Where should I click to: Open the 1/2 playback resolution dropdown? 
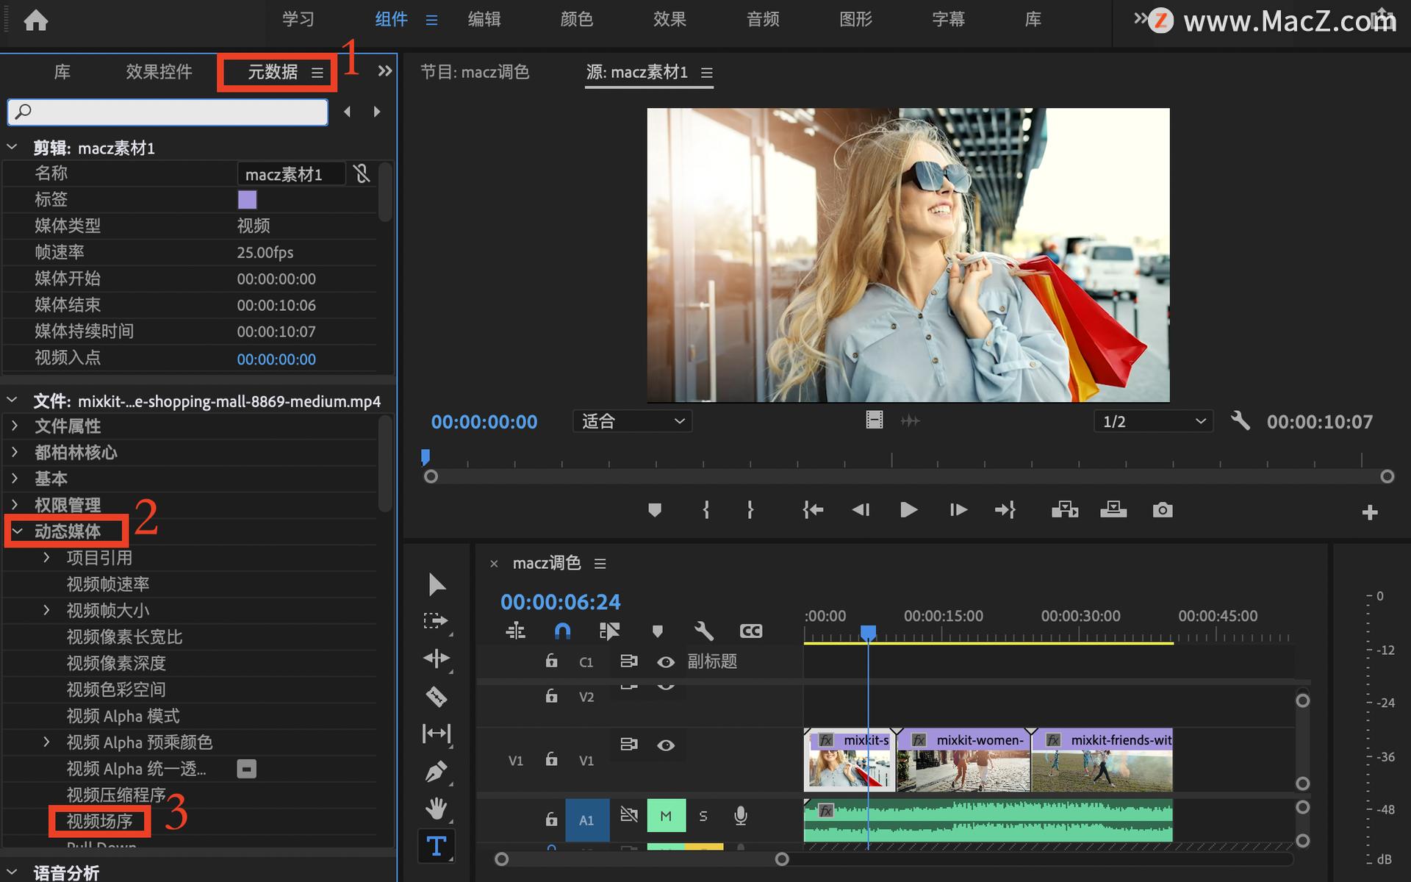1152,420
